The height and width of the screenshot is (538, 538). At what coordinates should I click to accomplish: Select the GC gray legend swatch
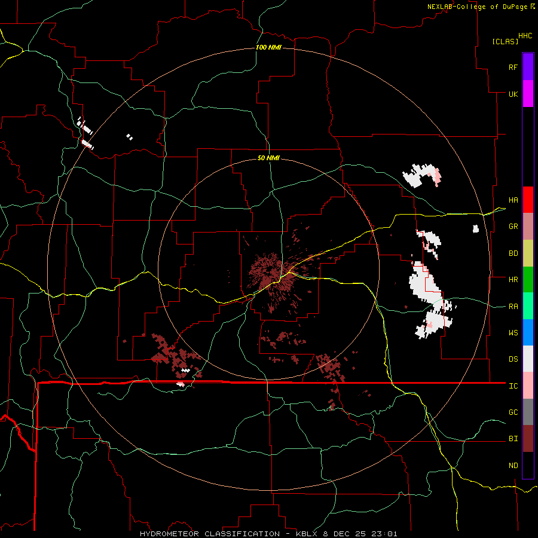click(x=528, y=412)
